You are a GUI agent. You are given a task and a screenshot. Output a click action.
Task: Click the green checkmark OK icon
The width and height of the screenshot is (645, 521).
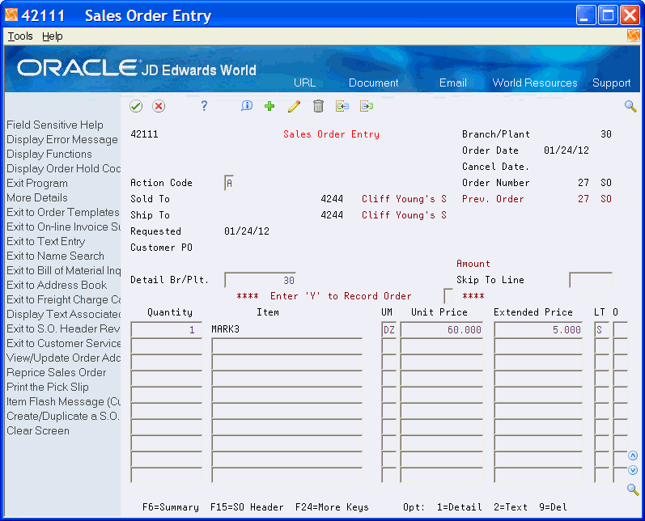click(136, 106)
